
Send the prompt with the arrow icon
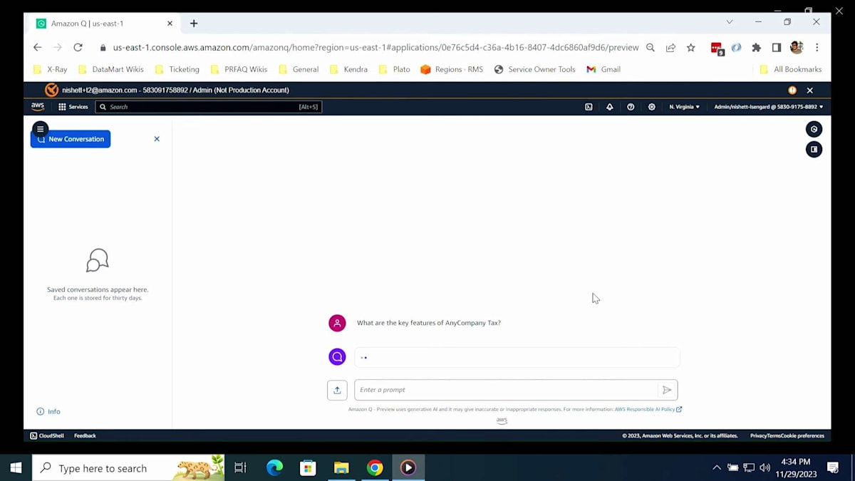667,390
